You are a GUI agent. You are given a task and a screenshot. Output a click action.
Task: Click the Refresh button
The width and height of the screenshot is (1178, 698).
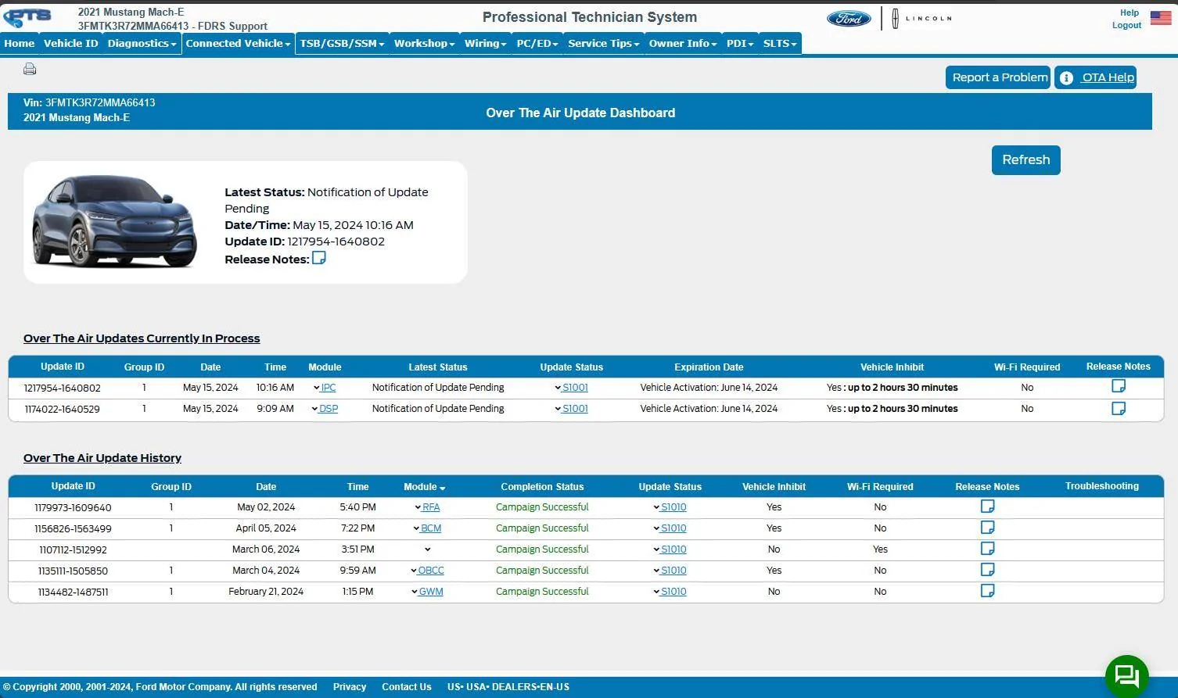coord(1026,160)
